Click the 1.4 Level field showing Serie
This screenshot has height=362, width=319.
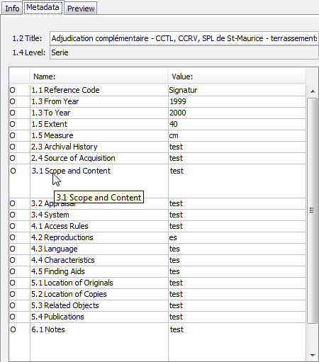click(184, 52)
